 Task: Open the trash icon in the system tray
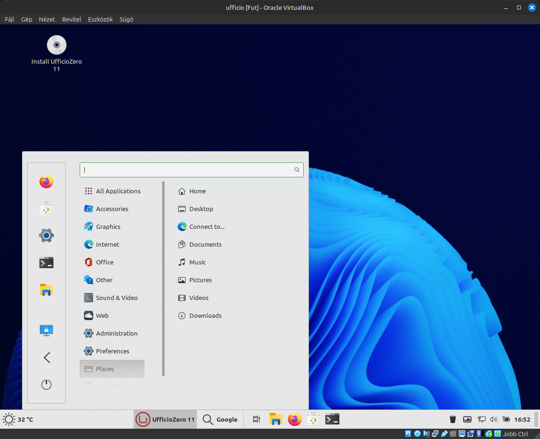[453, 419]
